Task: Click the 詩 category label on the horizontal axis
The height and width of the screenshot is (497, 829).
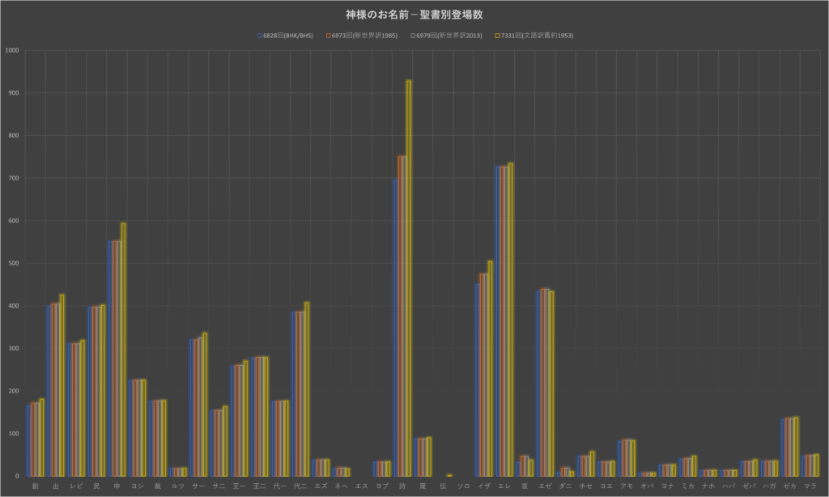Action: [402, 486]
